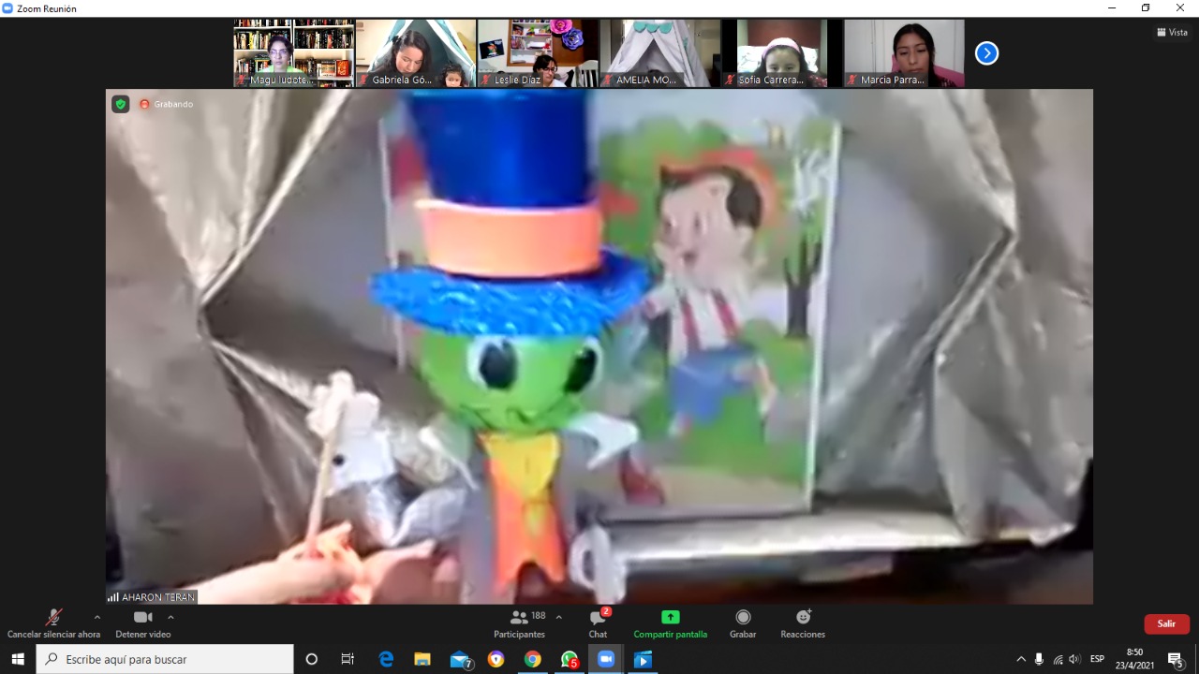Open File Explorer from taskbar
The height and width of the screenshot is (674, 1199).
coord(422,659)
